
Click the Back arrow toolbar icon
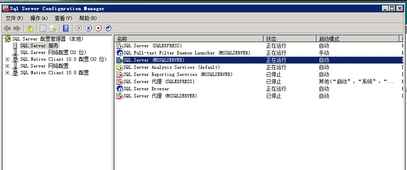tap(7, 28)
